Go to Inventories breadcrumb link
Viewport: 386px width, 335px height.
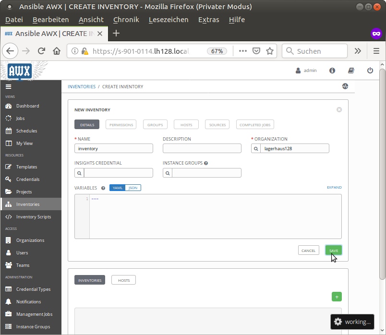point(82,87)
